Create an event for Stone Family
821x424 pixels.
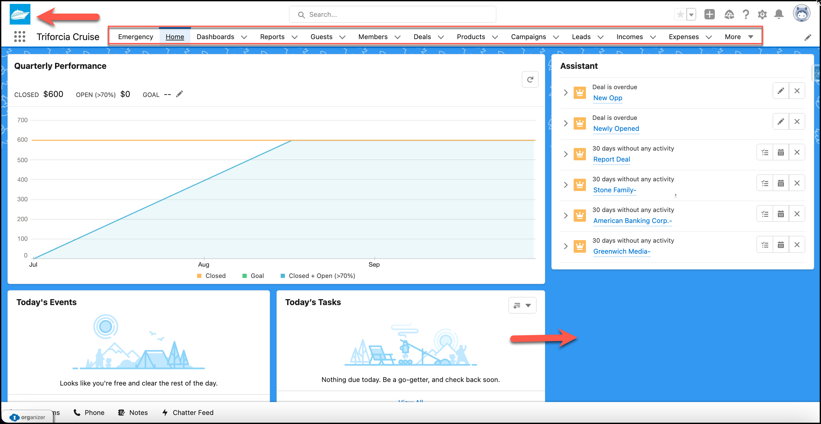point(781,183)
